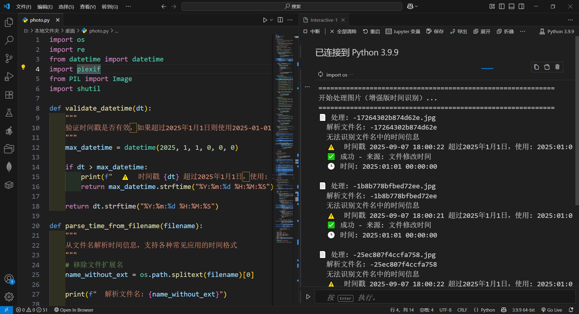The image size is (579, 314).
Task: Open Jupyter 变量 variables panel
Action: (x=403, y=31)
